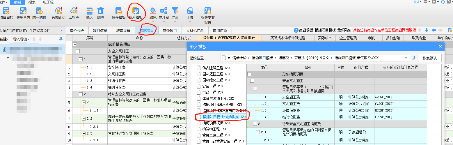Image resolution: width=453 pixels, height=145 pixels.
Task: Switch to the 报表 ribbon tab
Action: (x=32, y=2)
